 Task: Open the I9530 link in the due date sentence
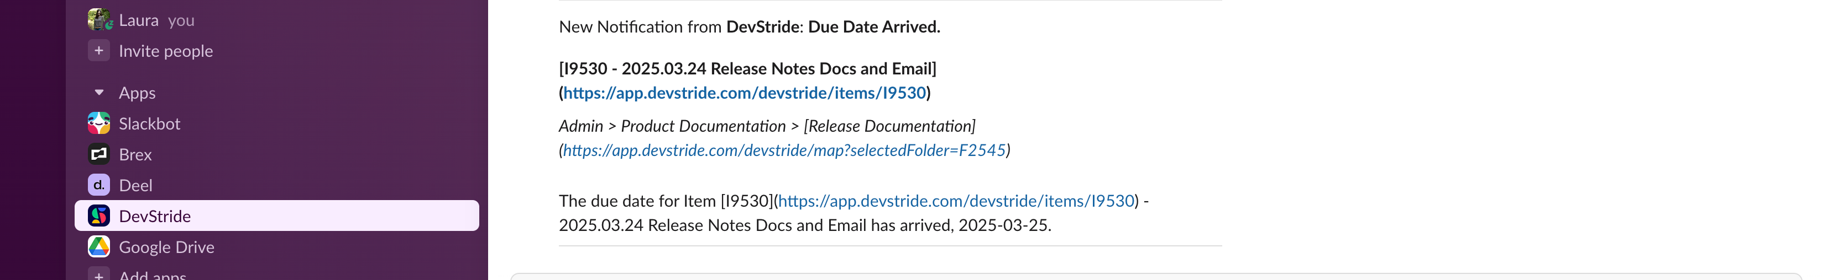pos(956,201)
